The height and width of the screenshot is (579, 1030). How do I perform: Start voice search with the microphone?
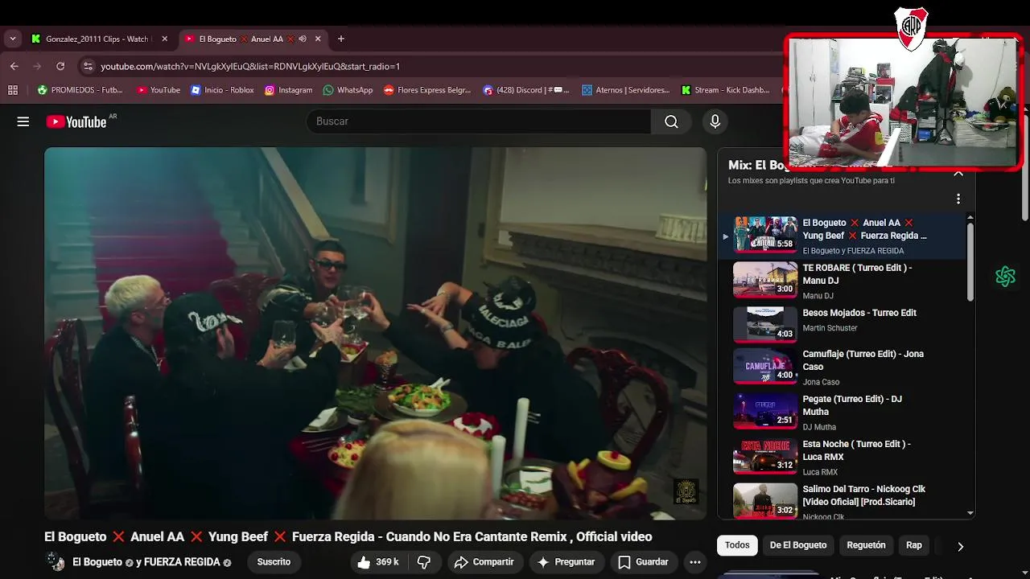[x=715, y=121]
